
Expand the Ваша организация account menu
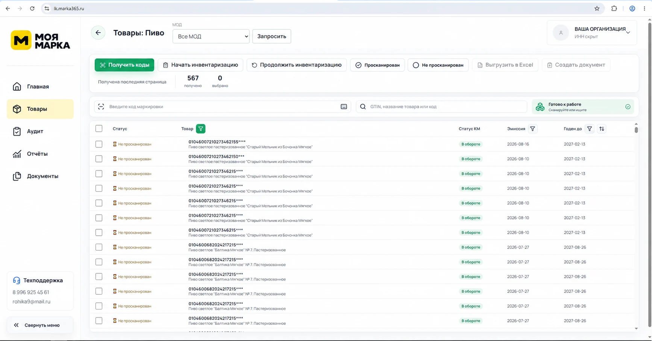pos(592,33)
